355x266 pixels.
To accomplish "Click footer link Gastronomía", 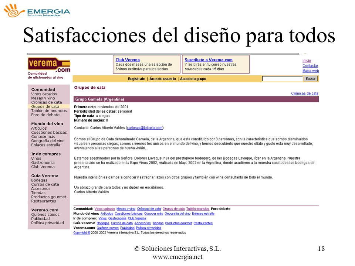I will [117, 218].
